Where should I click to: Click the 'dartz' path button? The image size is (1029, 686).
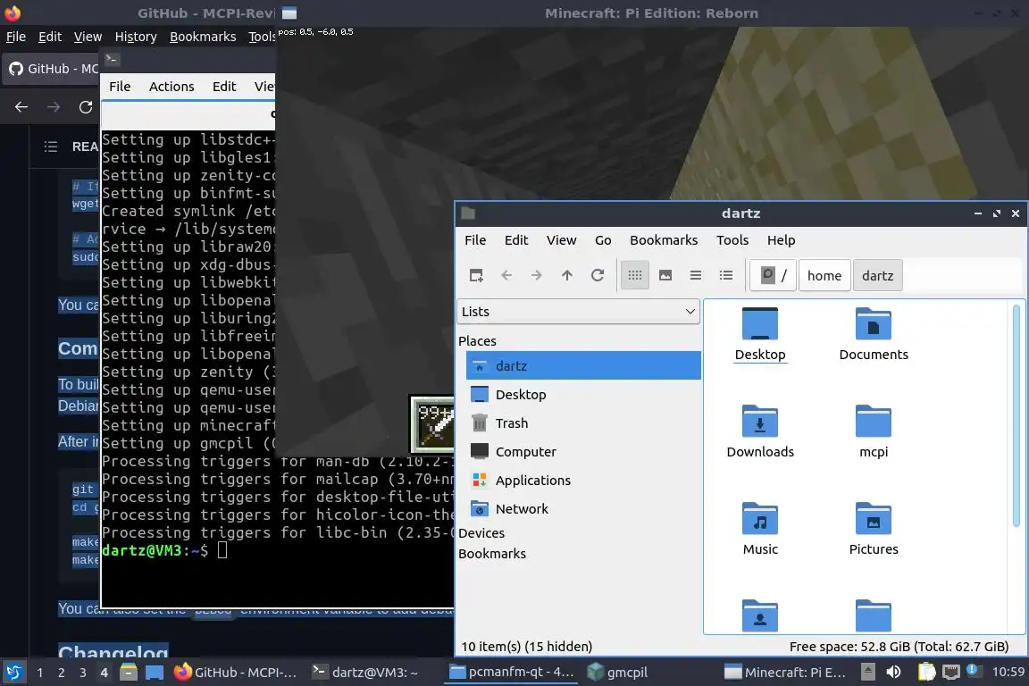(x=877, y=275)
